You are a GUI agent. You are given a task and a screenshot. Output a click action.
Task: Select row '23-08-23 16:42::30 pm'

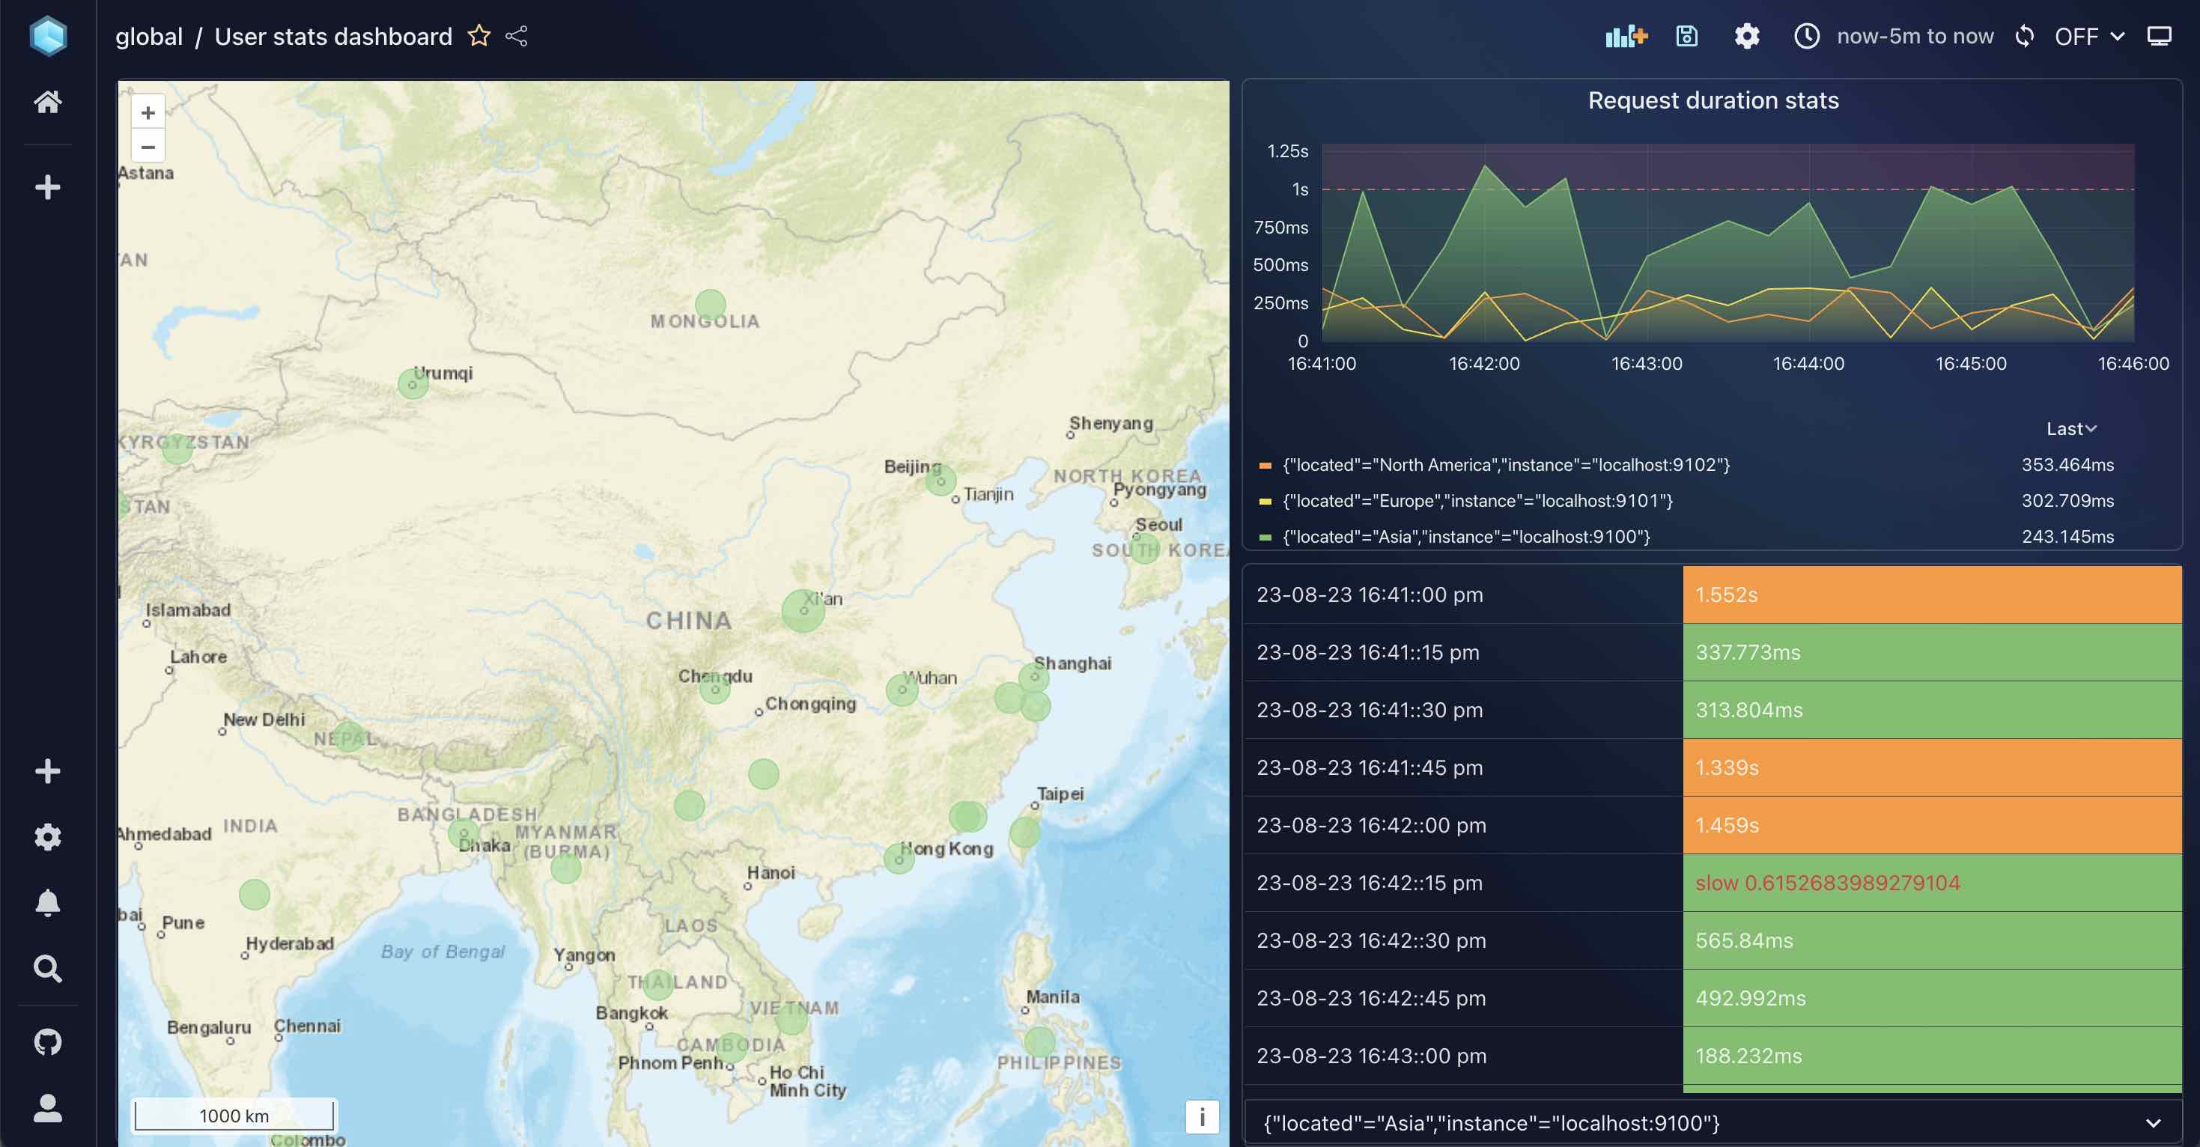click(1713, 940)
